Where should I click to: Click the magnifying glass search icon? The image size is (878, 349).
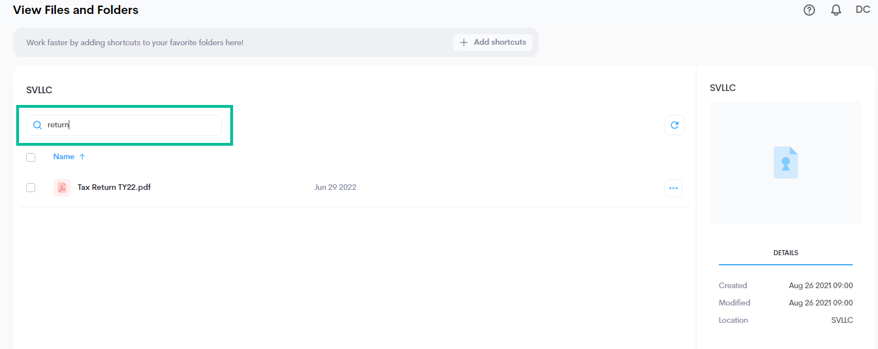(37, 125)
